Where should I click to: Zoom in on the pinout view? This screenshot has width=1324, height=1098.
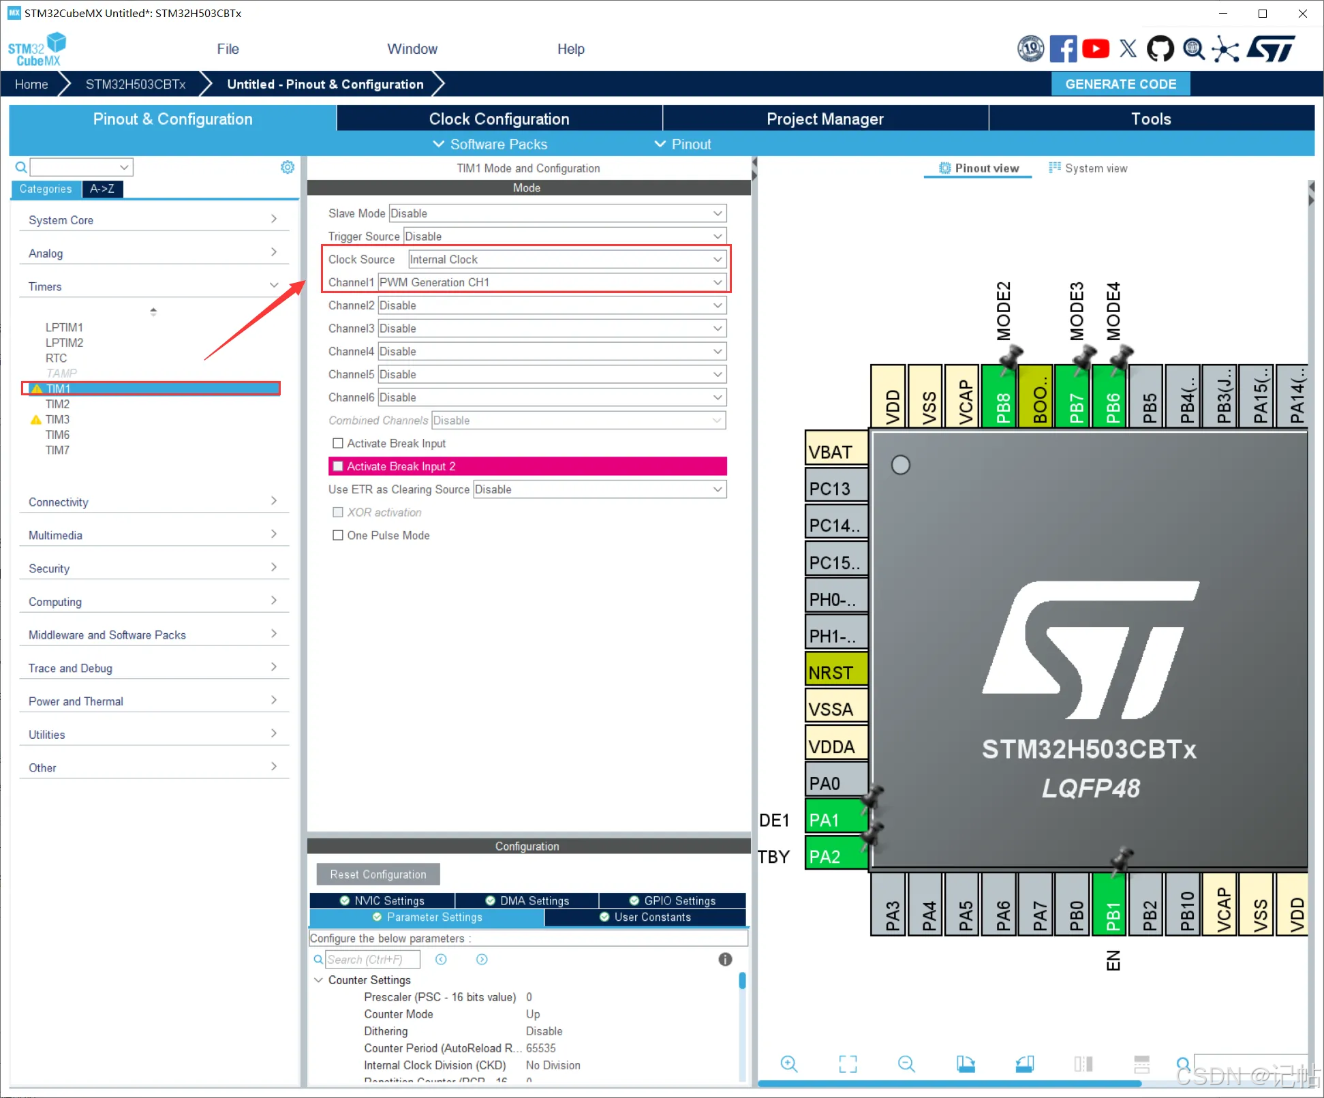(789, 1064)
